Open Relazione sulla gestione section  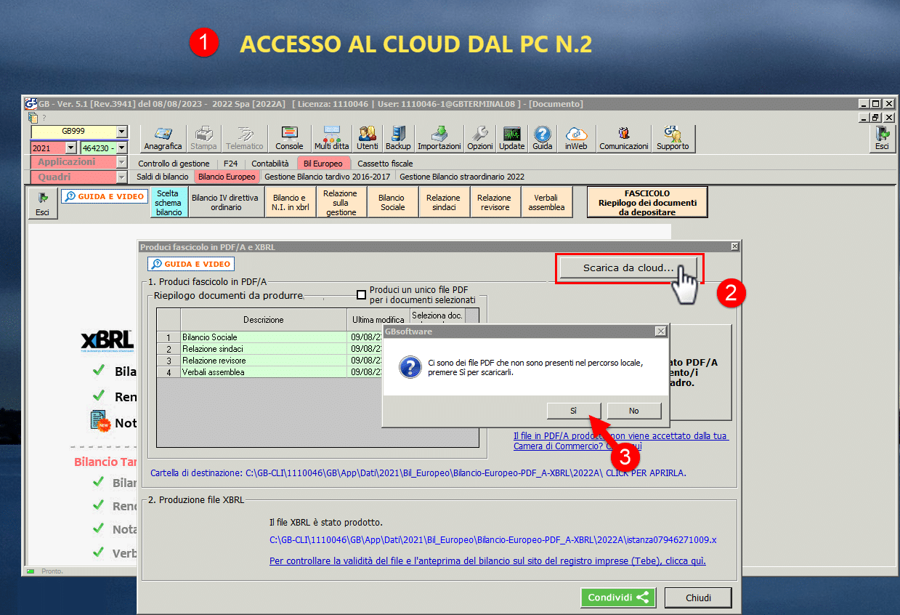tap(341, 202)
